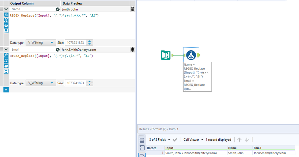The width and height of the screenshot is (299, 157).
Task: Select the results Name cell 'Smith, John'
Action: [x=240, y=153]
